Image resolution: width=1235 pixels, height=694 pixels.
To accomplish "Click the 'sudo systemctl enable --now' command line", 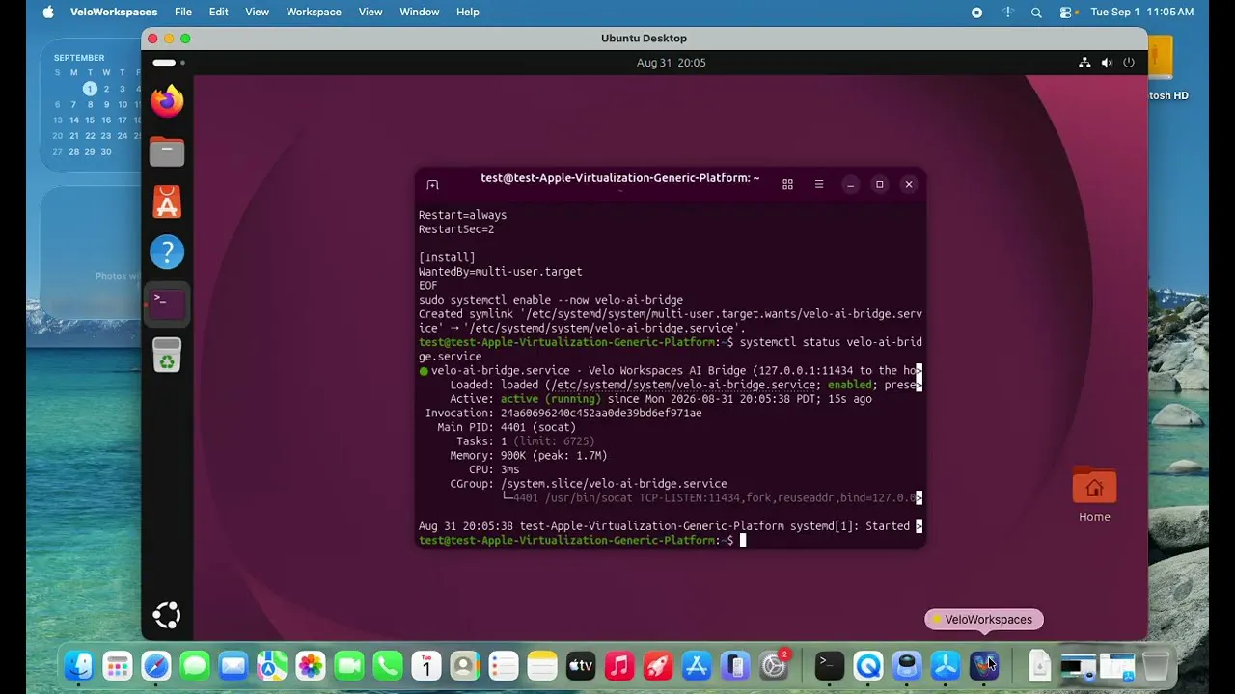I will click(550, 300).
